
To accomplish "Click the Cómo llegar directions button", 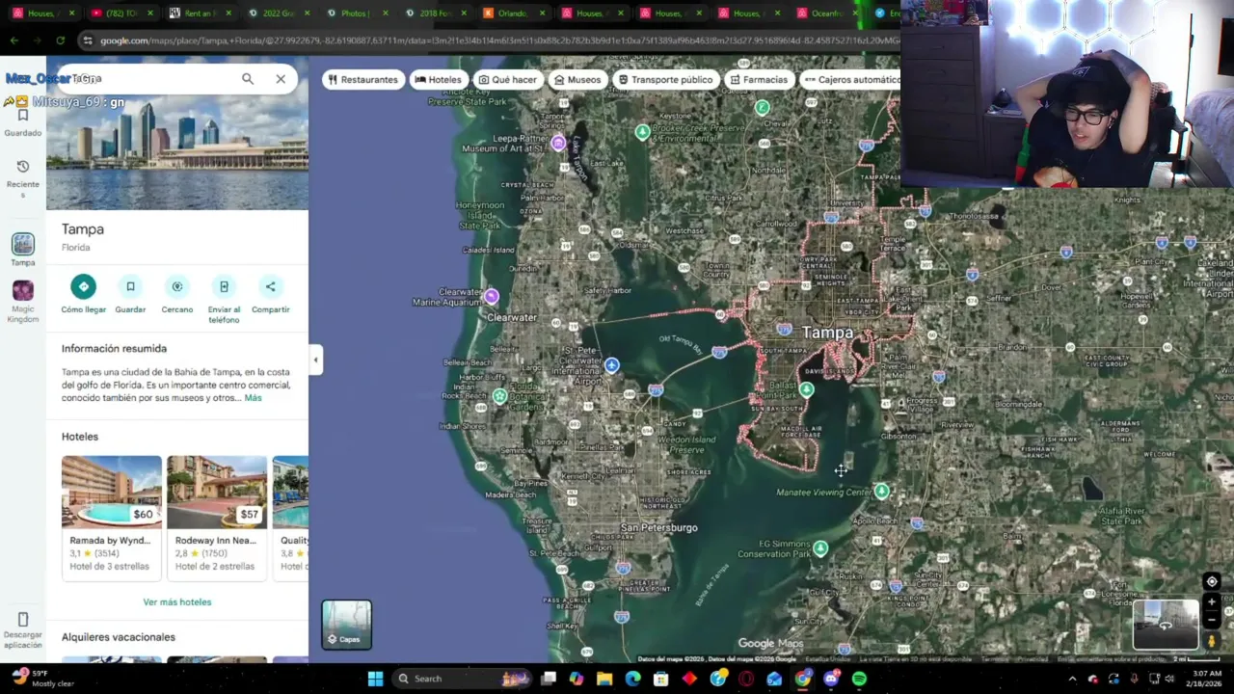I will [x=84, y=294].
